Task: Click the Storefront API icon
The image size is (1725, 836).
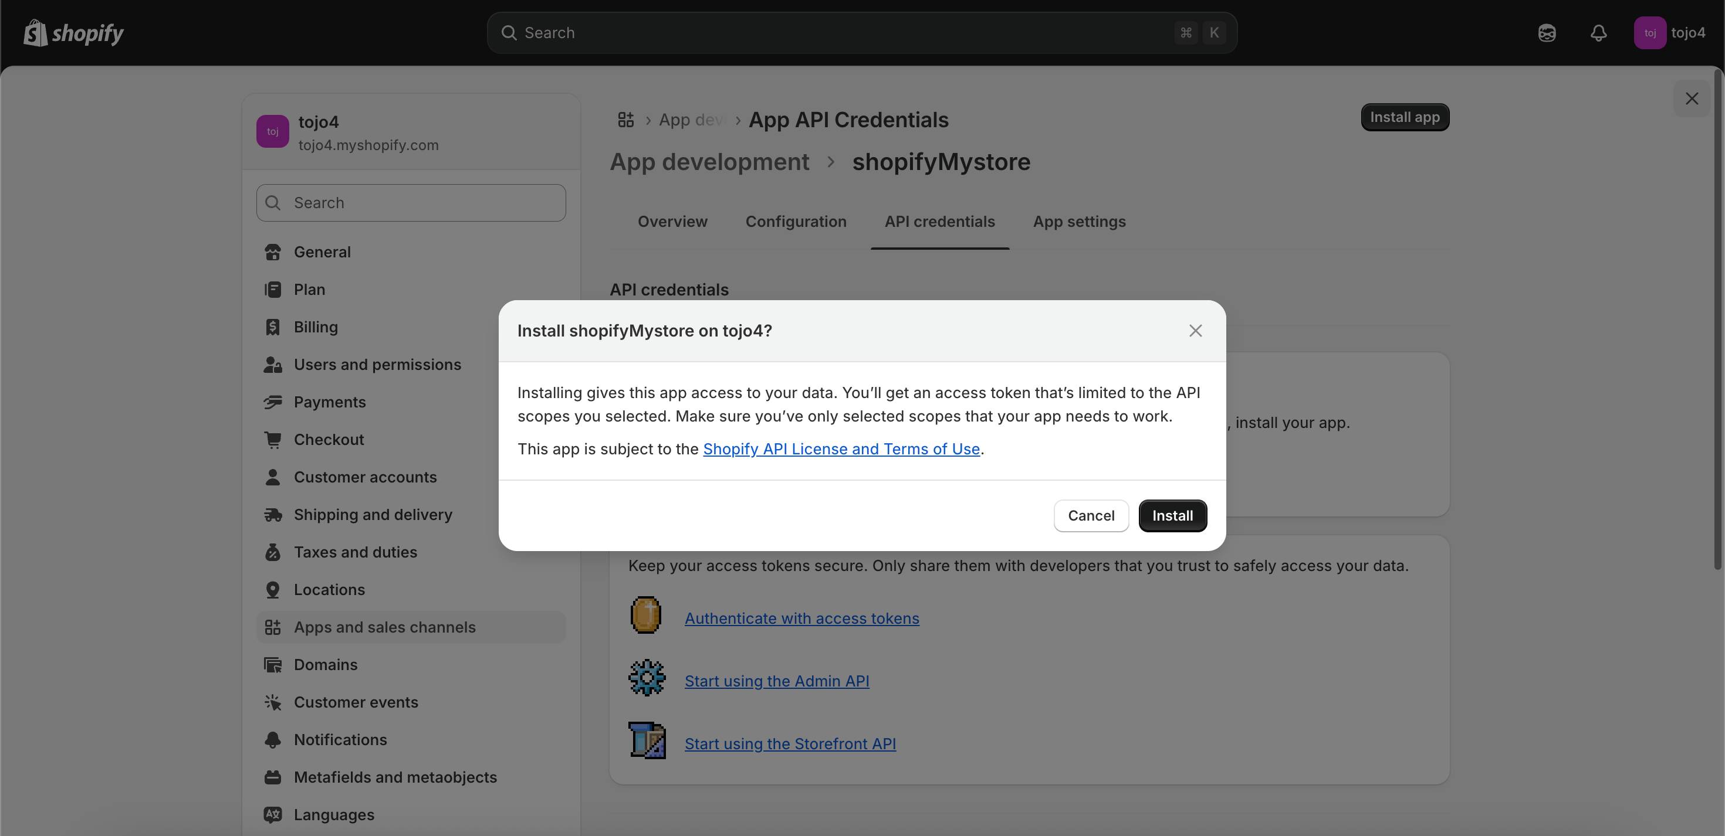Action: [x=646, y=740]
